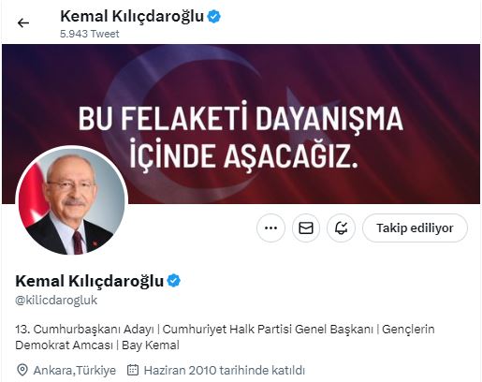Click 'Haziran 2010 tarihinde katıldı' text
This screenshot has height=382, width=482.
coord(225,371)
